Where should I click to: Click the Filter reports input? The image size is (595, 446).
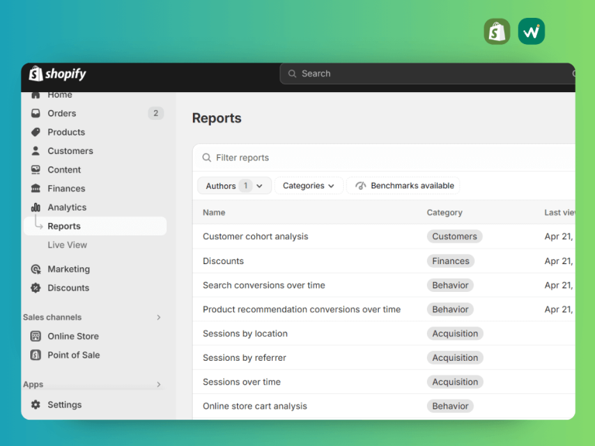pos(384,157)
